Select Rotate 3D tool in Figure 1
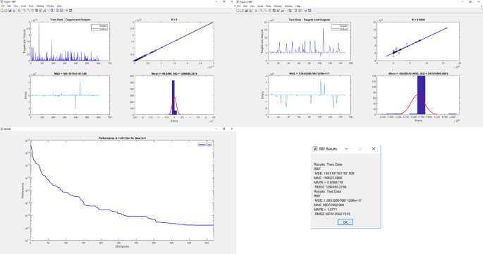 pos(37,11)
